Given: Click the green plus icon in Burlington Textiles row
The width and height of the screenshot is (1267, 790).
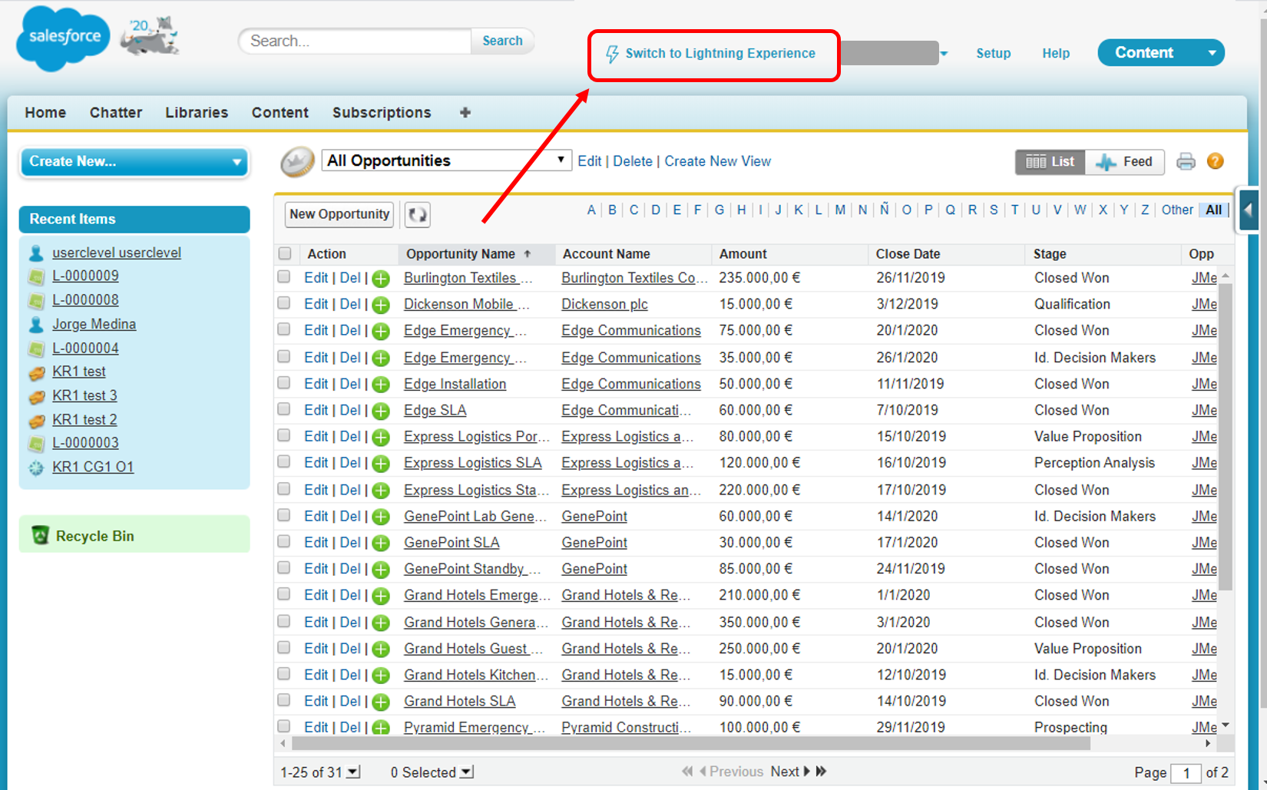Looking at the screenshot, I should (x=381, y=279).
